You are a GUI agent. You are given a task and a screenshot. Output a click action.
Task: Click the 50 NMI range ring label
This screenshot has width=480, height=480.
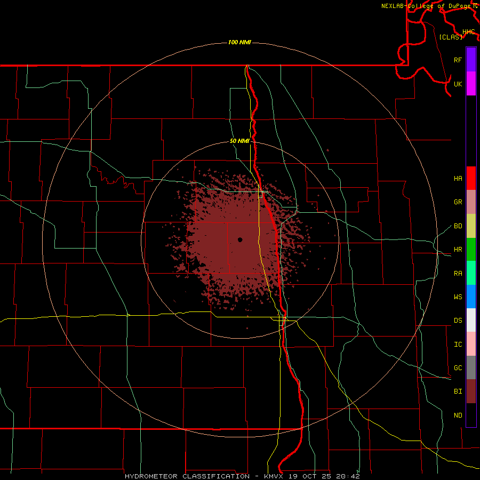(239, 141)
